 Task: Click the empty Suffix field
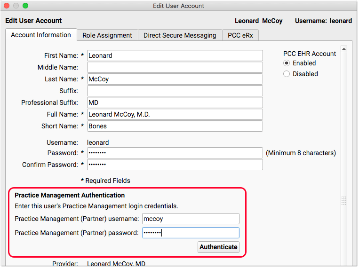175,91
